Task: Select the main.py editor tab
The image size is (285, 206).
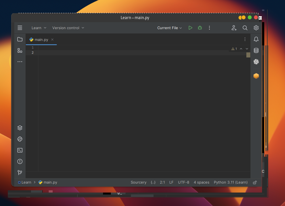Action: [41, 40]
